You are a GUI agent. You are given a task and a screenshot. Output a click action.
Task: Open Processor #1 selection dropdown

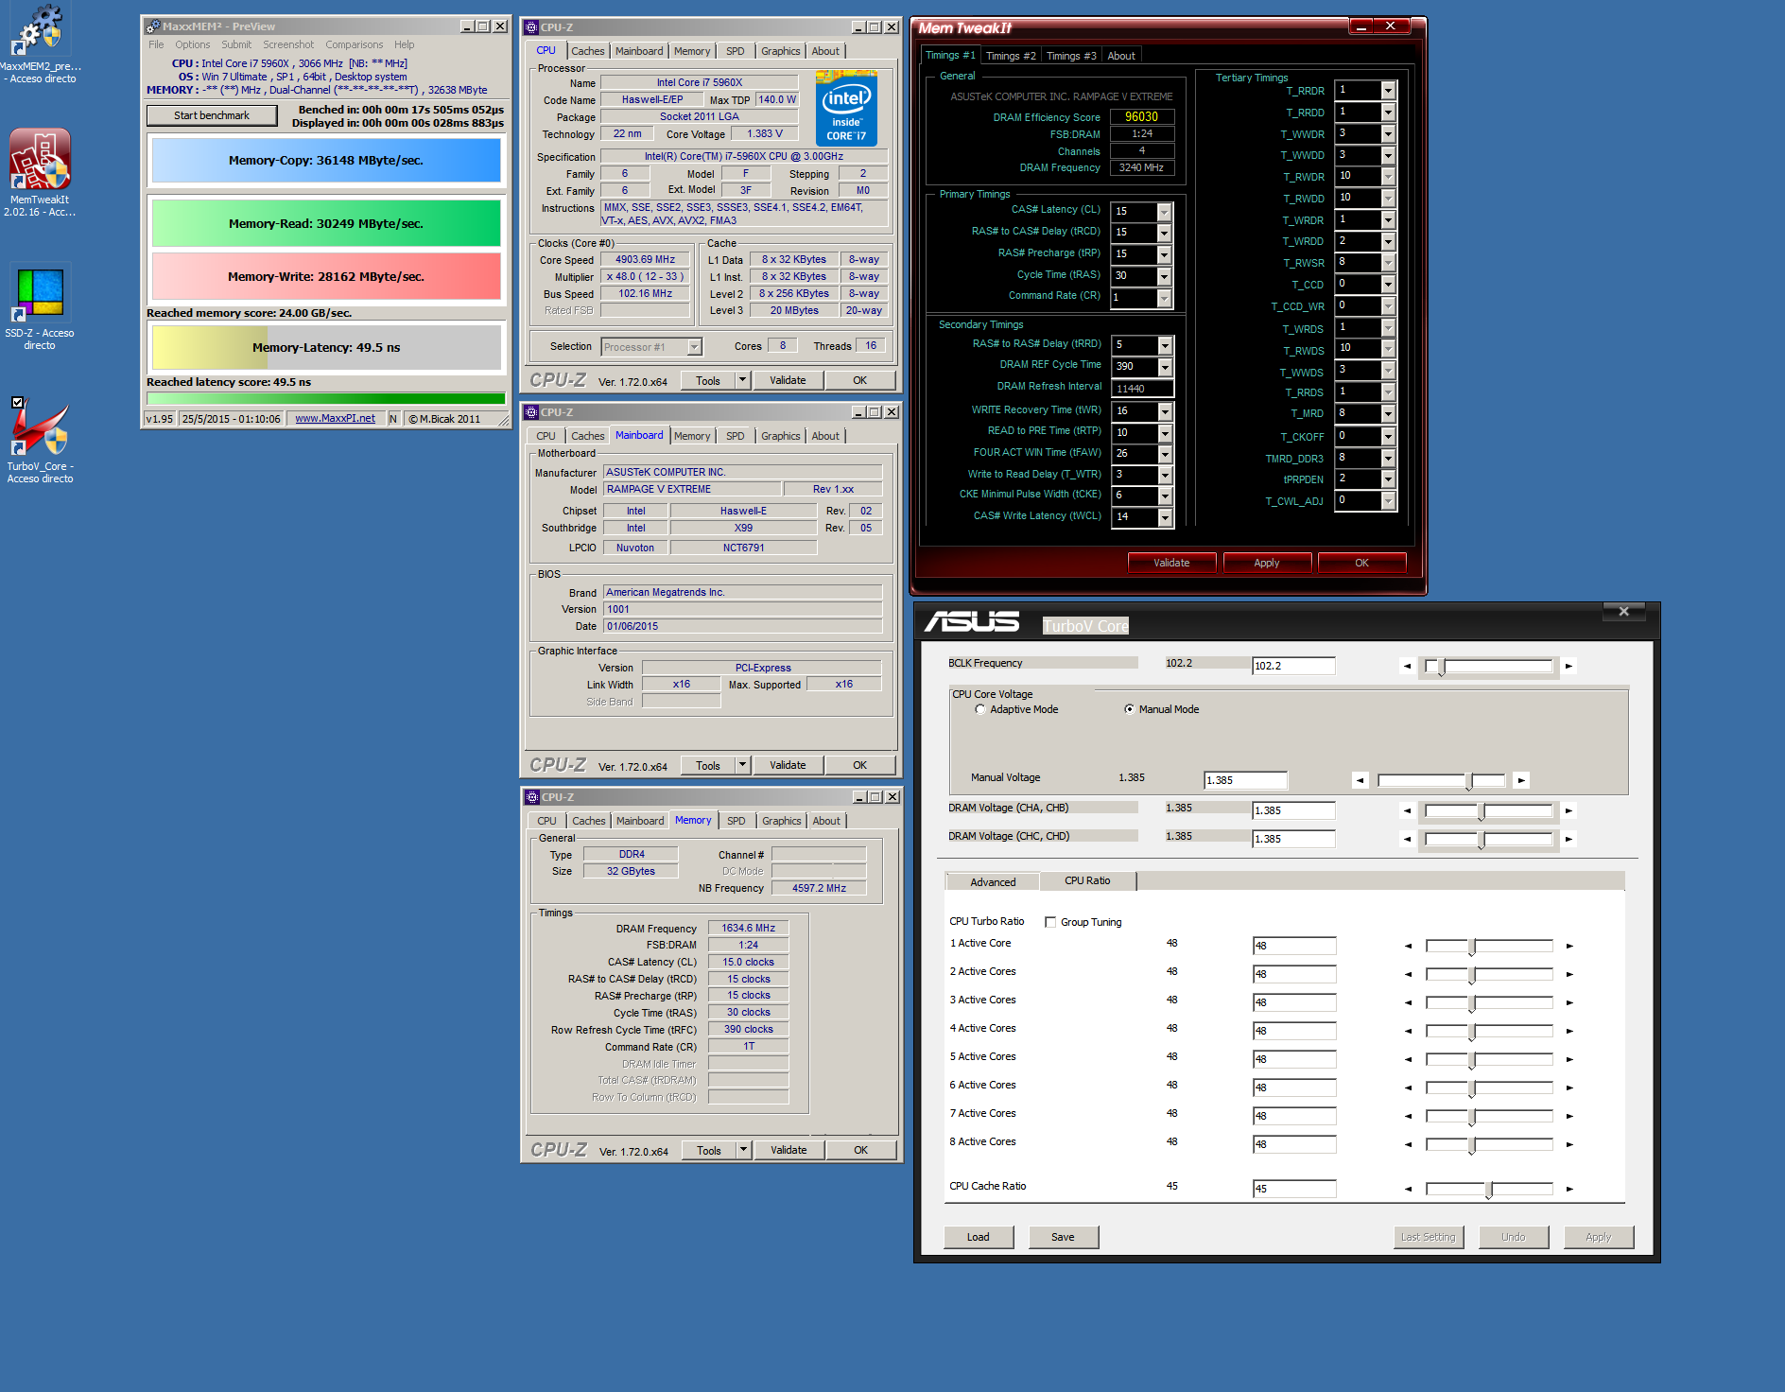(x=695, y=347)
